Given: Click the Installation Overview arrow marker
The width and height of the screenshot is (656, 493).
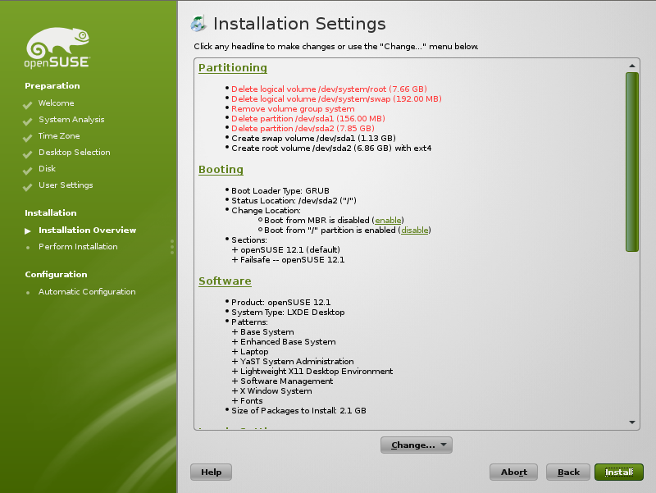Looking at the screenshot, I should point(28,231).
